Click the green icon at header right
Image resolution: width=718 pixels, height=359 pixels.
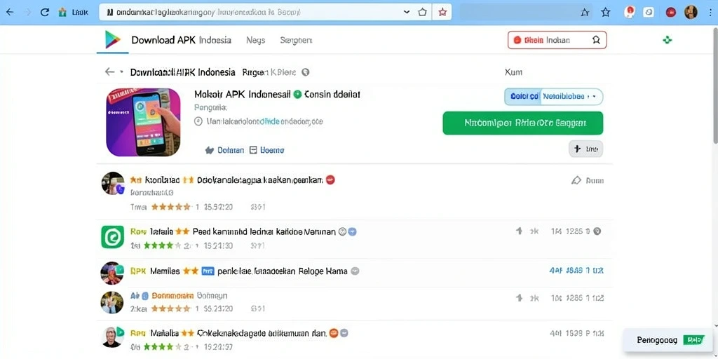click(x=668, y=40)
